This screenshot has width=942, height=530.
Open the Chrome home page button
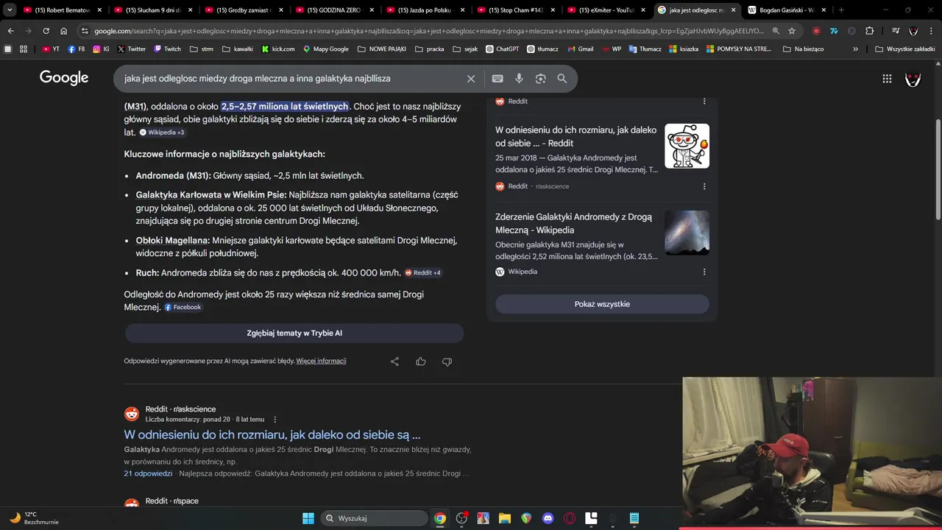64,31
